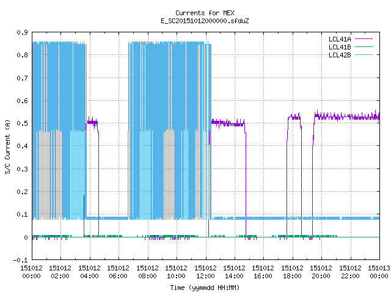Click the 151012 22:00 x-axis tick label
The image size is (391, 293).
point(350,272)
